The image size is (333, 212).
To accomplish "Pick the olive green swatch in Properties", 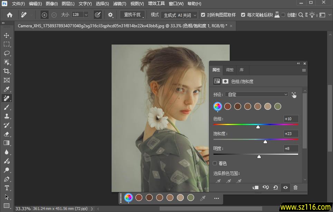I will (x=278, y=106).
